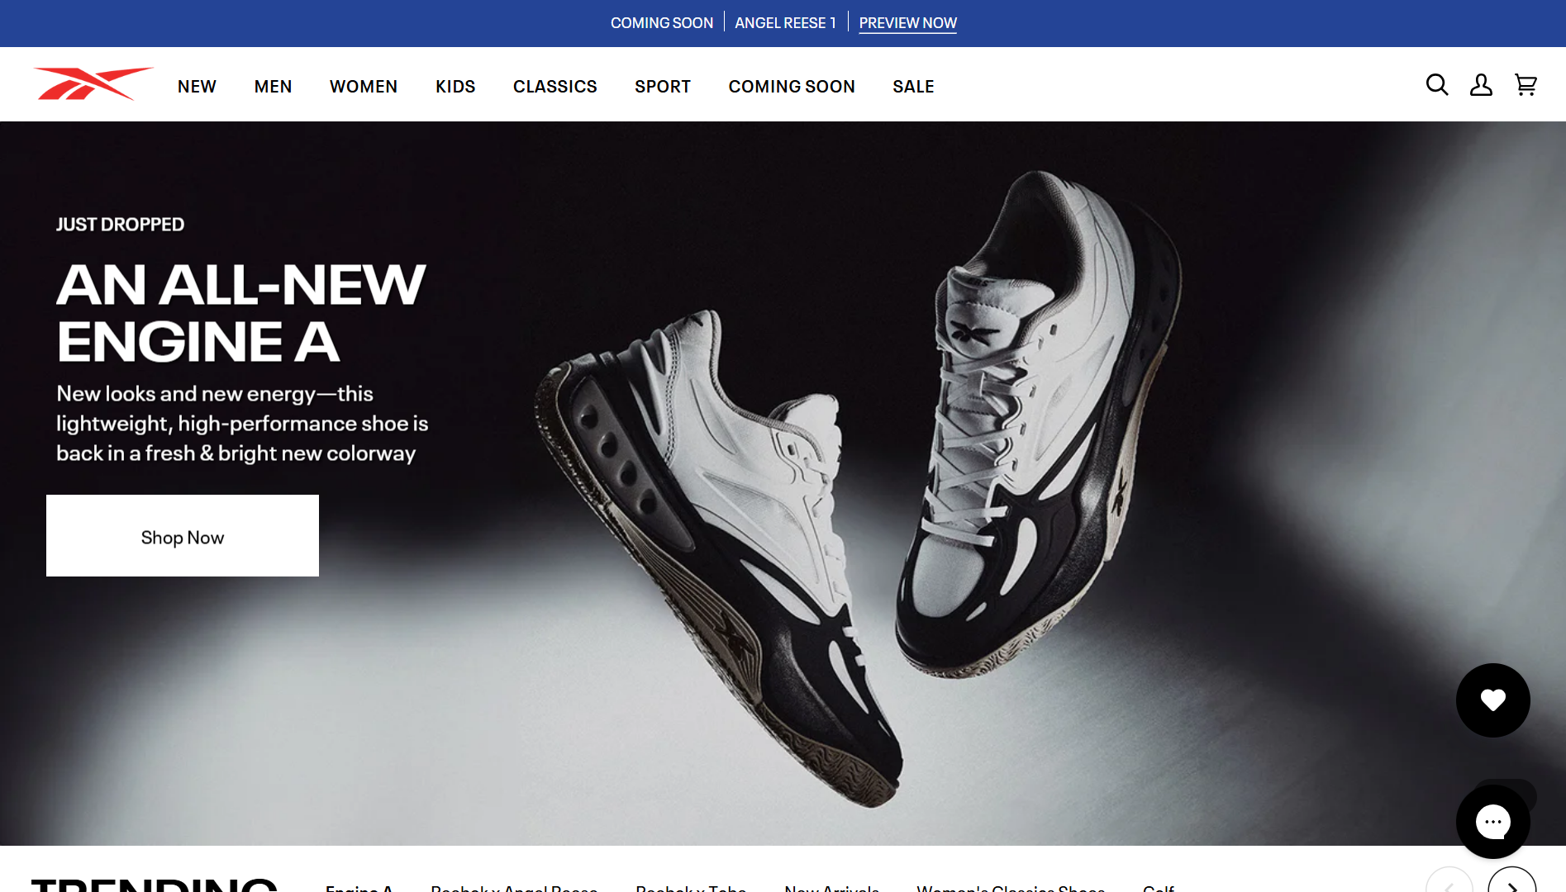Click the Reebok logo
This screenshot has height=892, width=1566.
pos(93,84)
